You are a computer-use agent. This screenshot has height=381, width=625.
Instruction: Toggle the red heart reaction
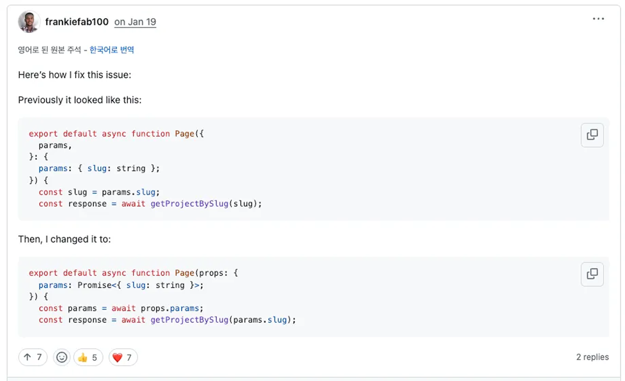tap(123, 357)
